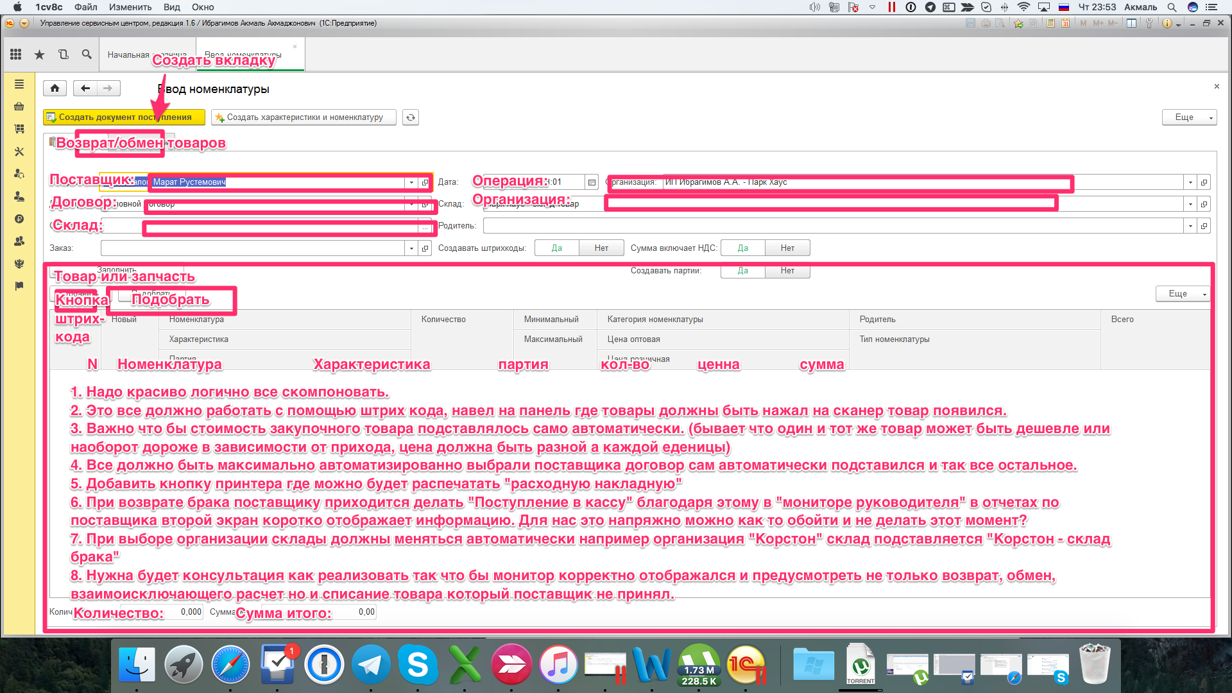1232x693 pixels.
Task: Expand the Заказ field dropdown arrow
Action: 411,248
